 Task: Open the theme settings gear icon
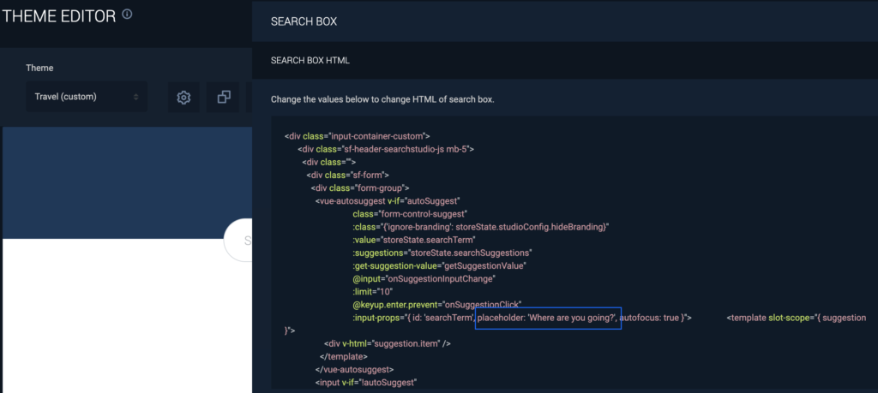point(183,98)
